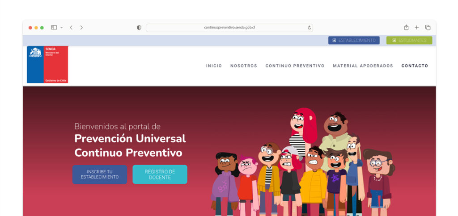Select NOSOTROS in the navigation menu
Image resolution: width=458 pixels, height=216 pixels.
pos(244,66)
